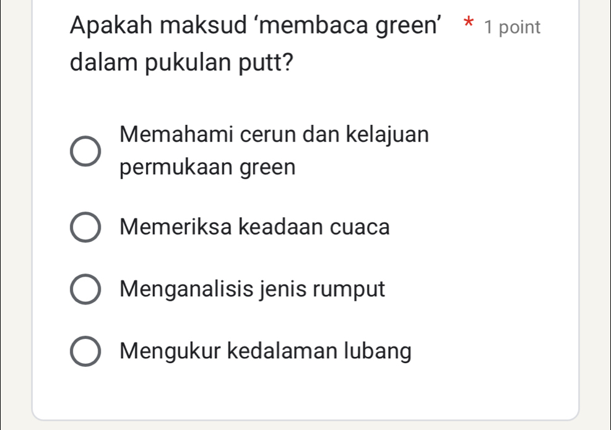Select the radio button for Memahami cerun
611x430 pixels.
point(84,152)
